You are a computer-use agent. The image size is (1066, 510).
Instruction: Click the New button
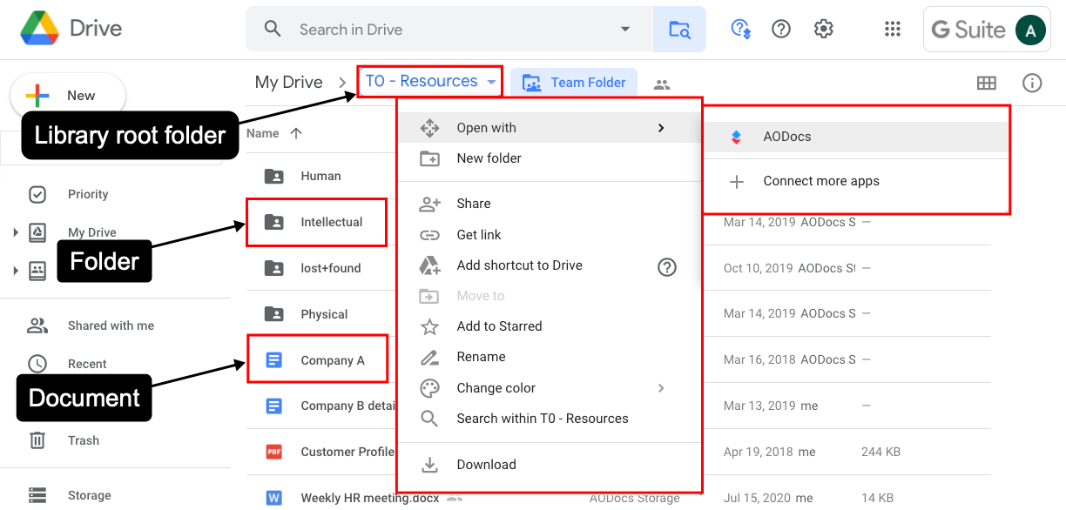click(68, 96)
